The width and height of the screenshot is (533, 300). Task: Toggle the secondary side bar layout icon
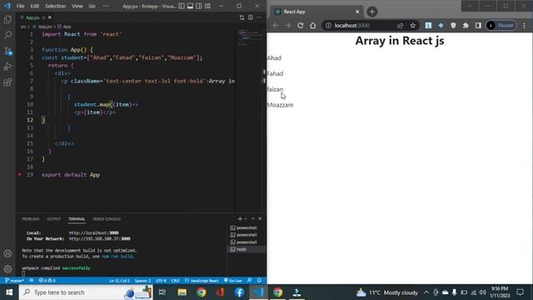tap(199, 6)
